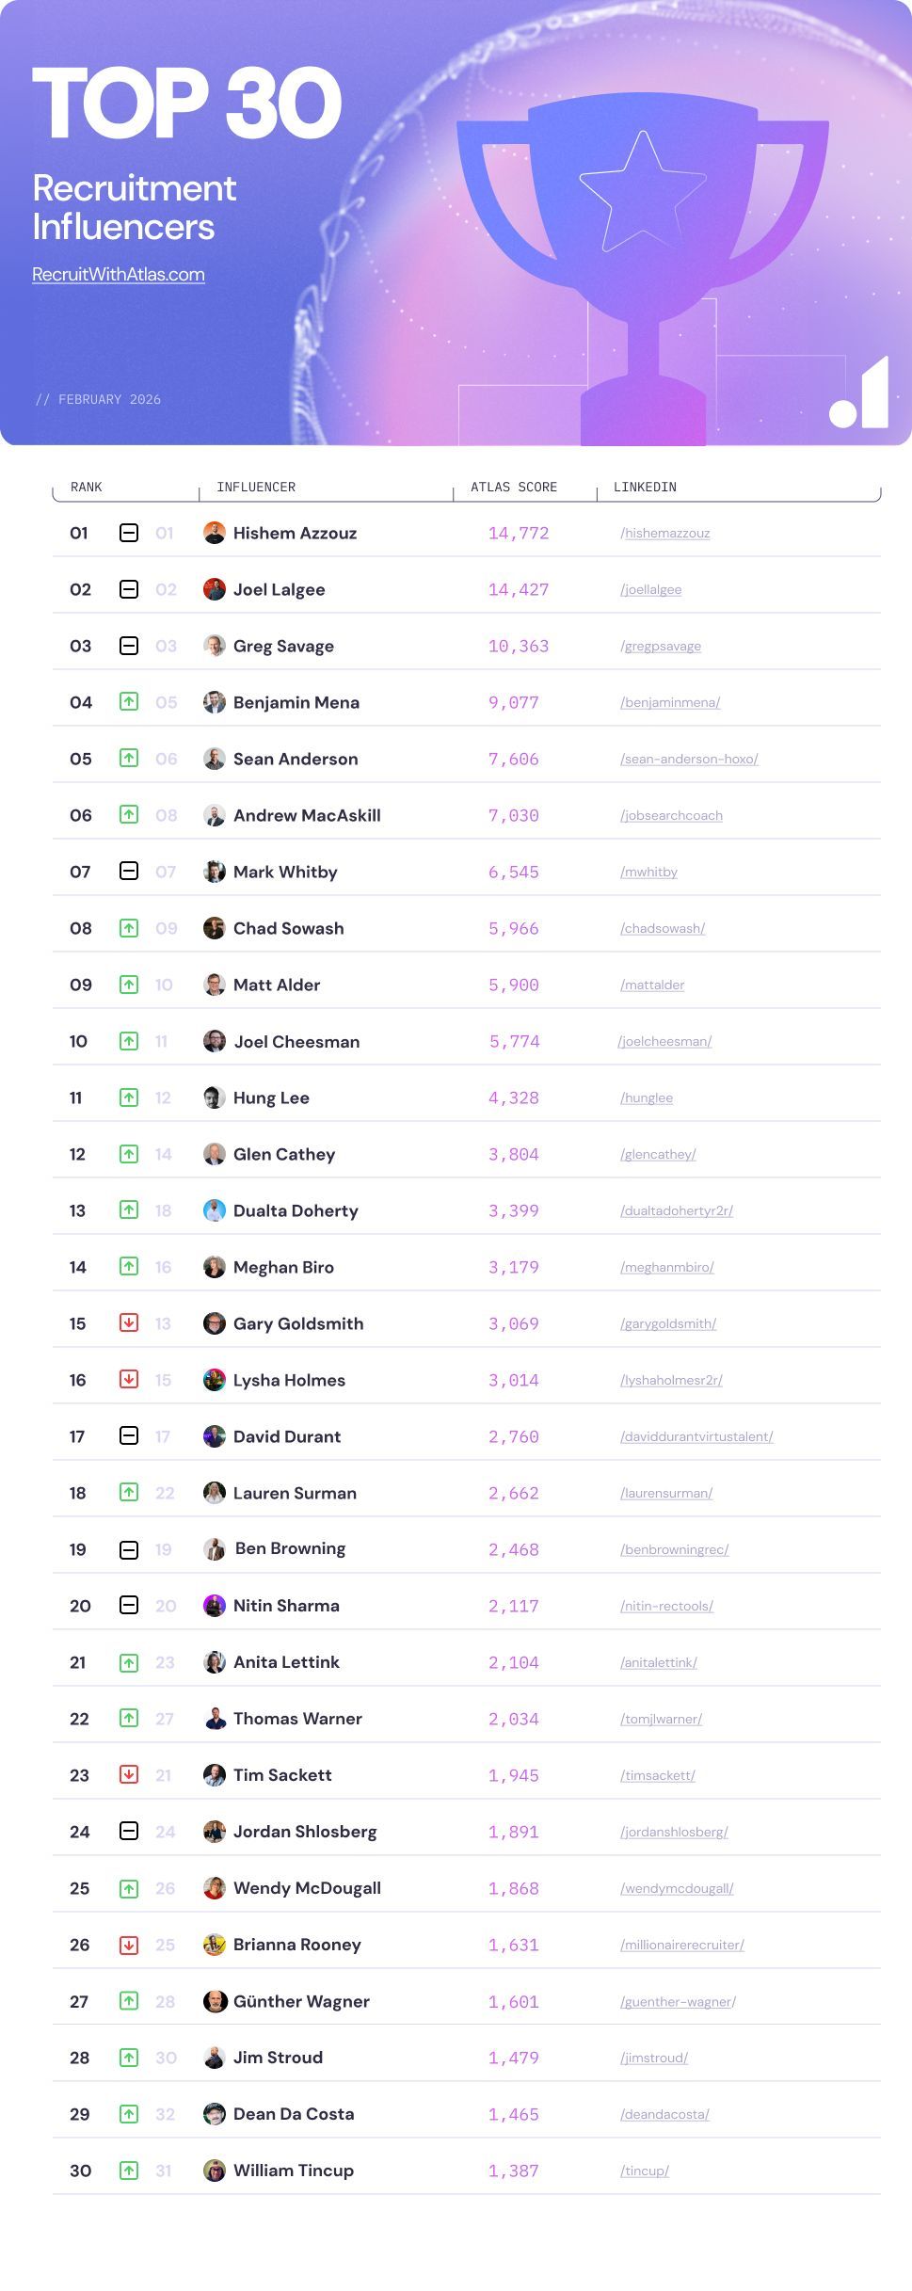Open the RecruitWithAtlas.com link
The width and height of the screenshot is (912, 2291).
pos(119,275)
